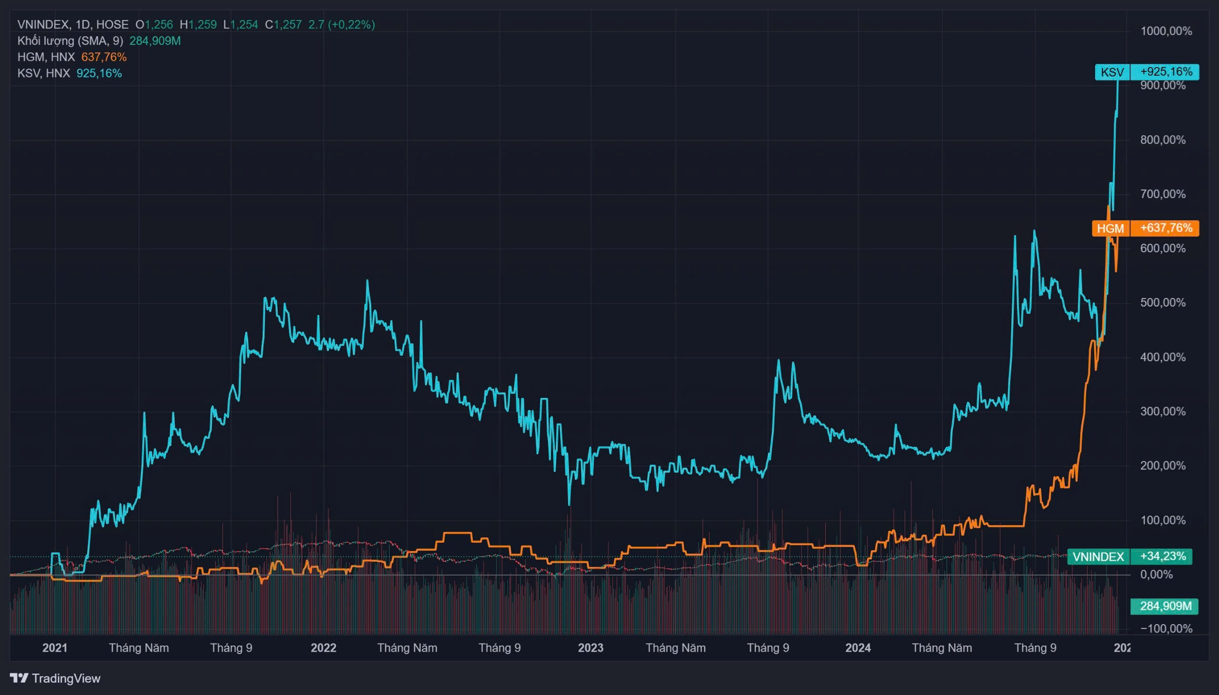This screenshot has height=695, width=1219.
Task: Click the 2021 label on time axis
Action: (x=55, y=648)
